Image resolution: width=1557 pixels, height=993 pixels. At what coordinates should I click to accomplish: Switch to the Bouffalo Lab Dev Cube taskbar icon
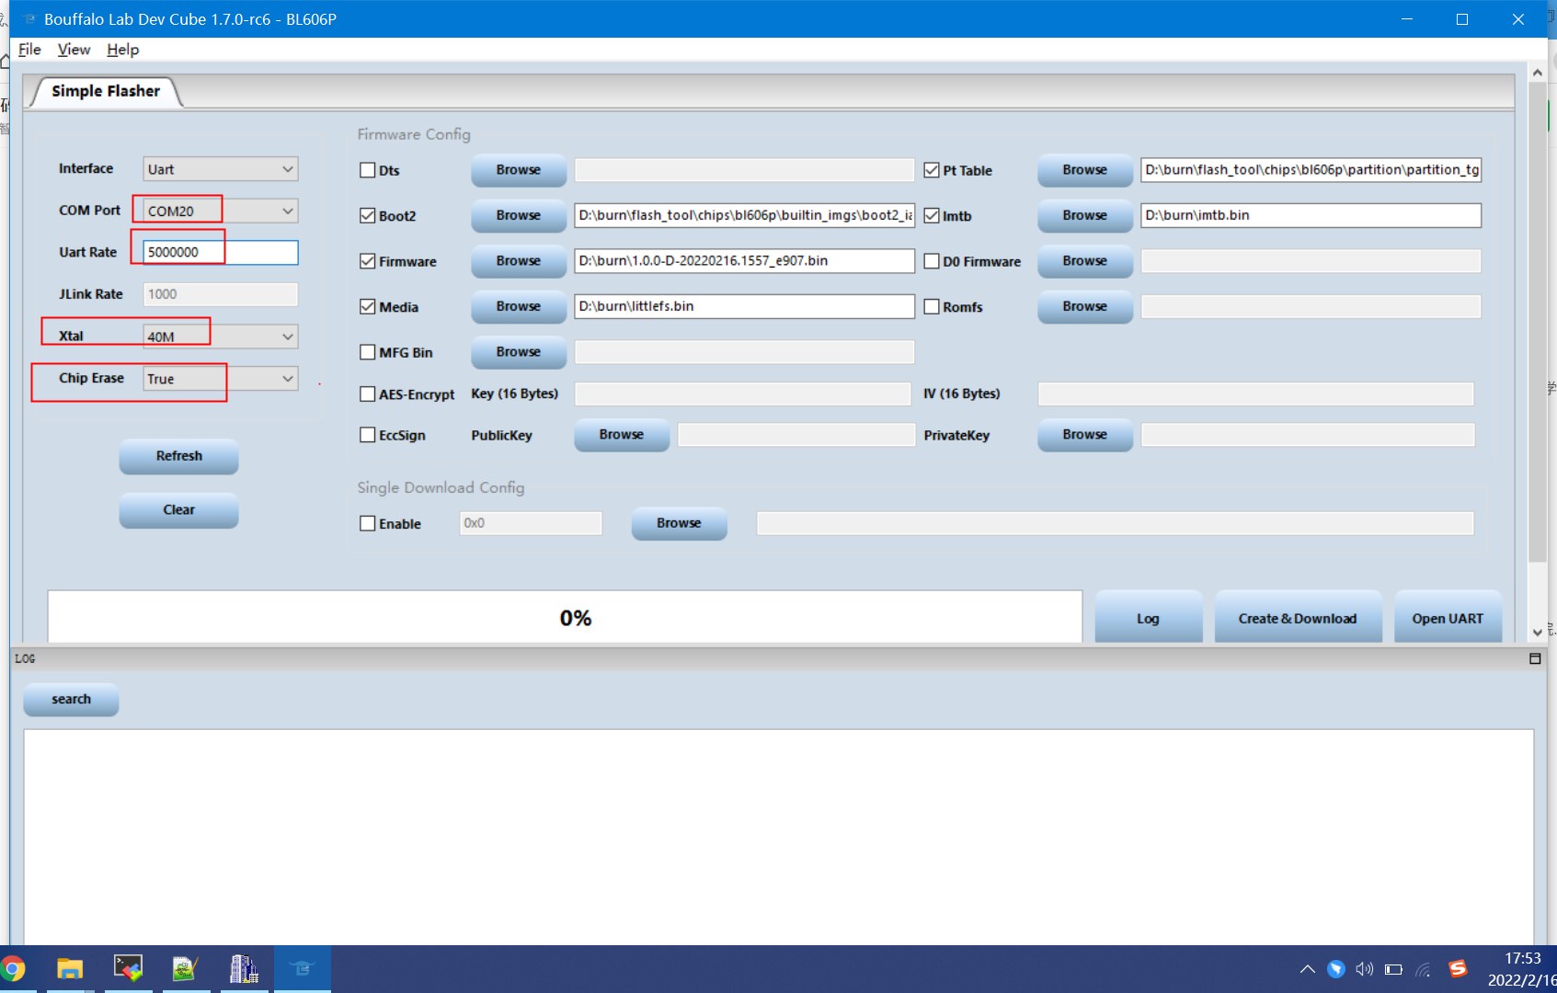click(302, 969)
